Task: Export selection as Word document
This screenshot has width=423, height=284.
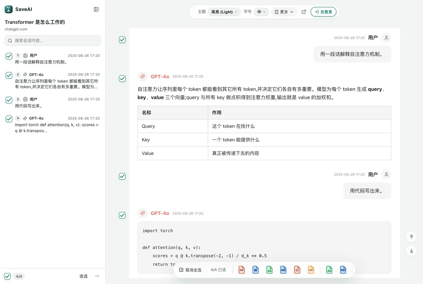Action: point(255,270)
